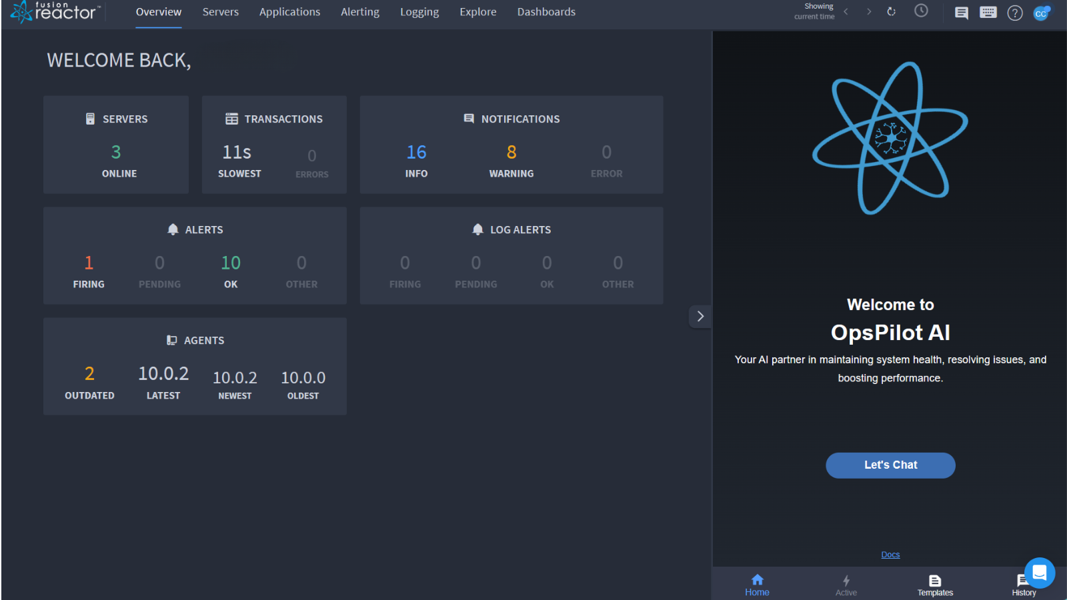Refresh the dashboard data
This screenshot has width=1067, height=600.
pos(892,11)
